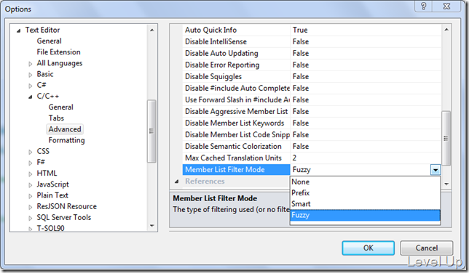Expand the C# language node

[x=30, y=86]
